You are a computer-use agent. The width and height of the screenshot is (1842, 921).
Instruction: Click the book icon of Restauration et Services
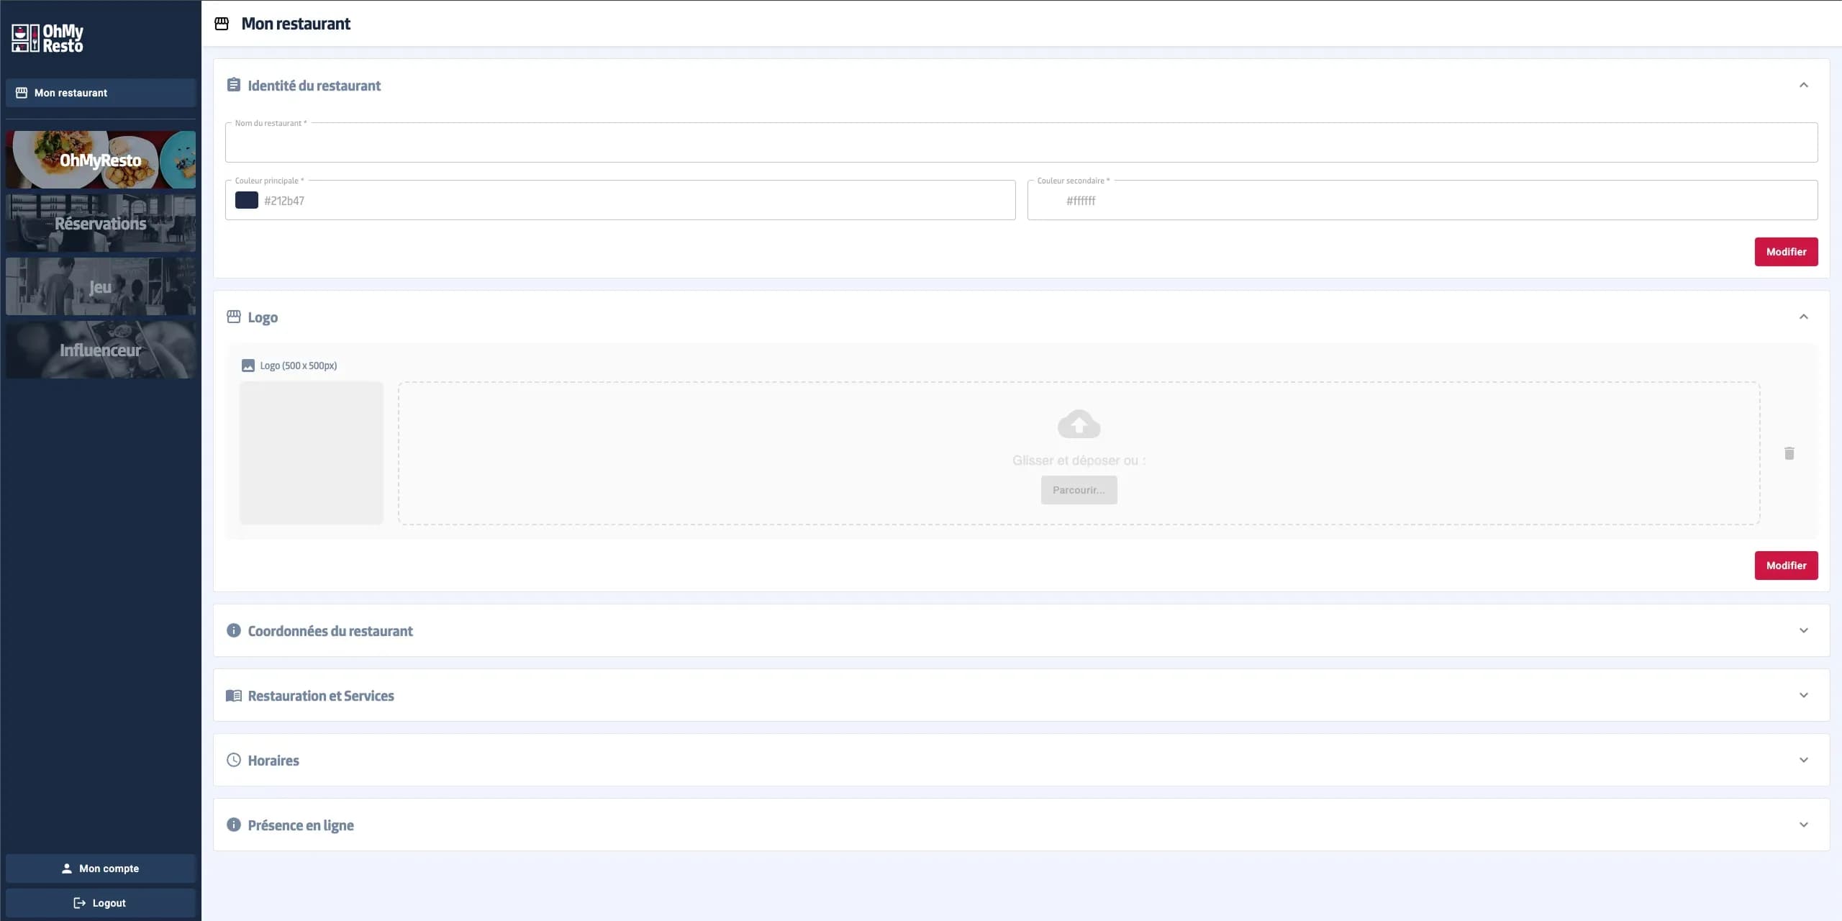pos(233,695)
